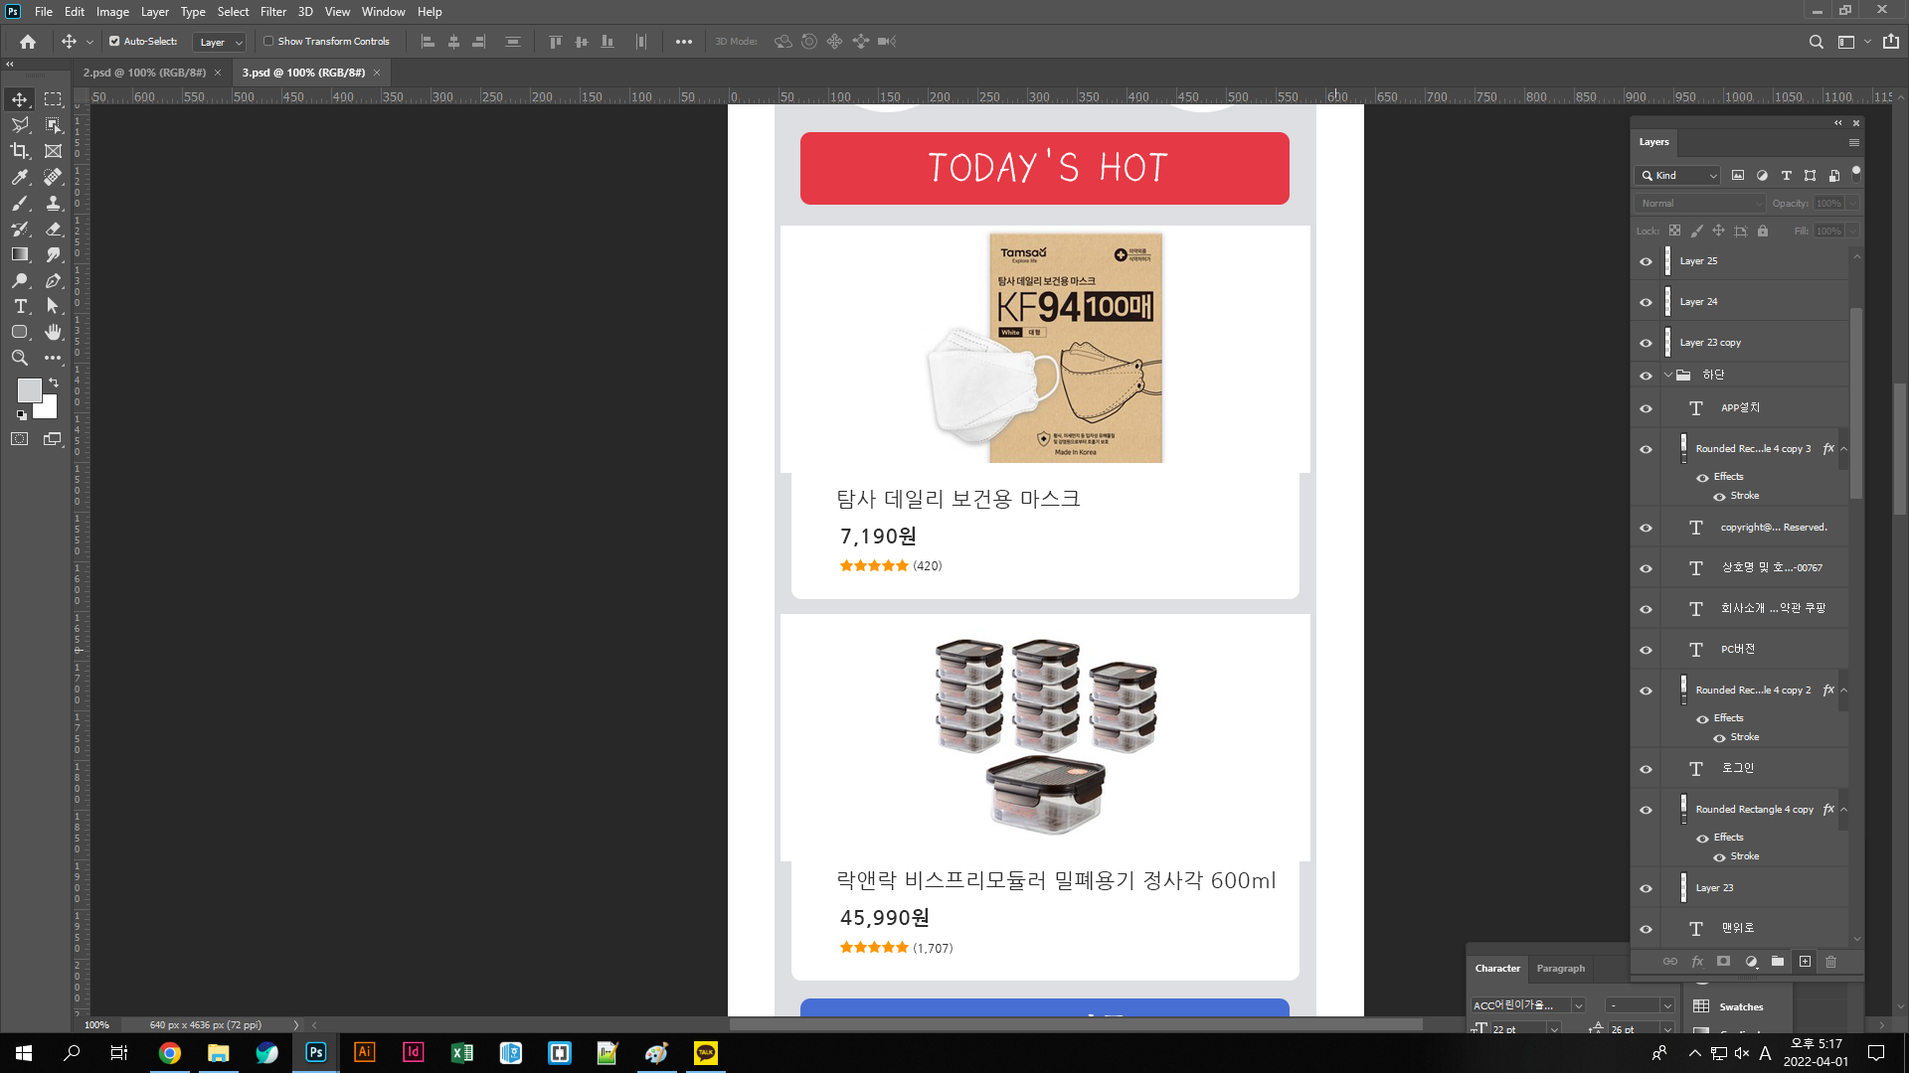1909x1073 pixels.
Task: Hide Layer 25 visibility eye
Action: click(1646, 262)
